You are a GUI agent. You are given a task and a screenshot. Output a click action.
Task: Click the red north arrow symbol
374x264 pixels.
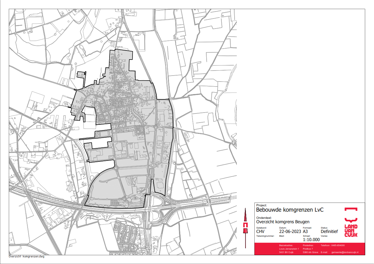tap(245, 225)
